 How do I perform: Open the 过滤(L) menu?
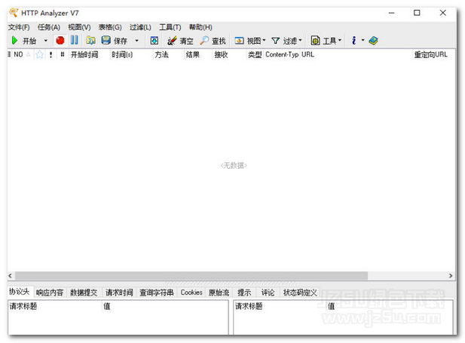(x=140, y=27)
